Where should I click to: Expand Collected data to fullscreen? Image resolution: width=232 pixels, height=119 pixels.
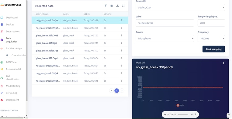[123, 6]
